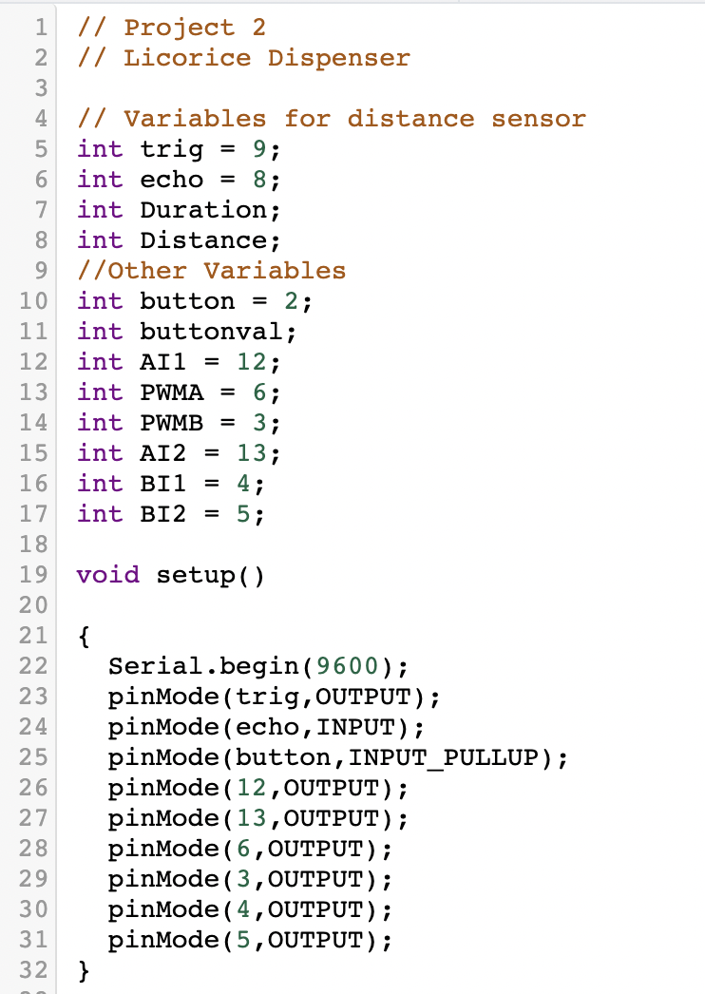Click the closing brace on line 32

[84, 971]
